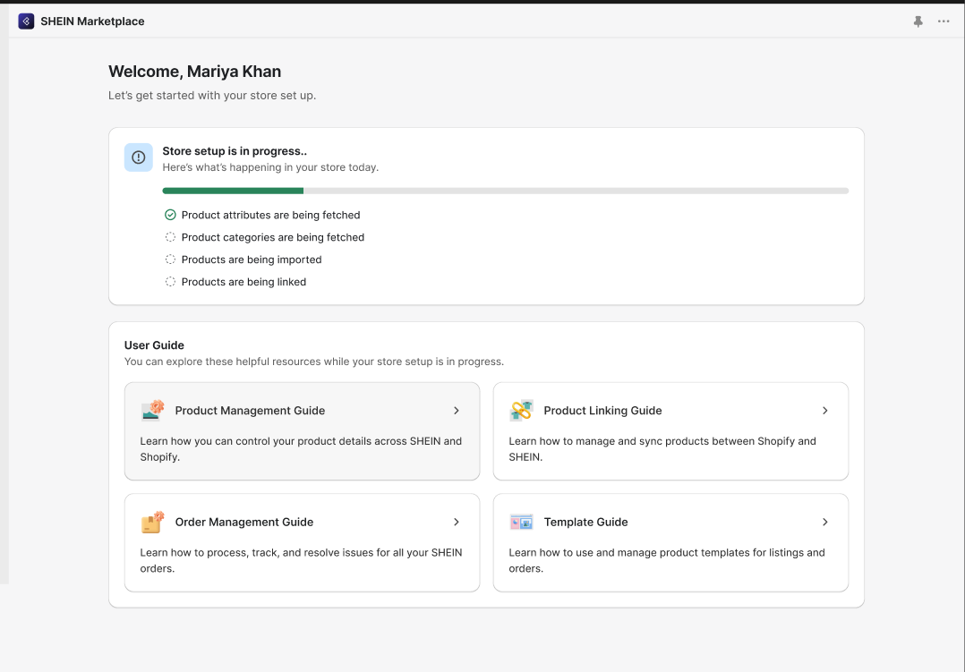This screenshot has width=965, height=672.
Task: Click 'Product attributes are being fetched' text
Action: pos(270,215)
